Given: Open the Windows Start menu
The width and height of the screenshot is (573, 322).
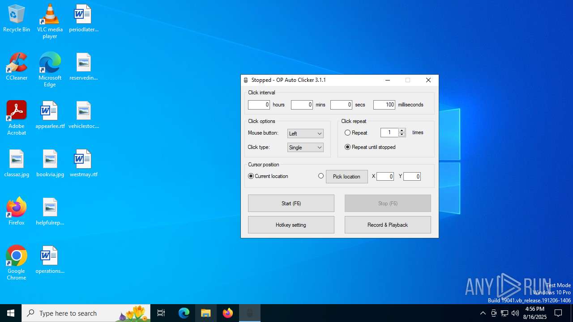Looking at the screenshot, I should tap(11, 313).
